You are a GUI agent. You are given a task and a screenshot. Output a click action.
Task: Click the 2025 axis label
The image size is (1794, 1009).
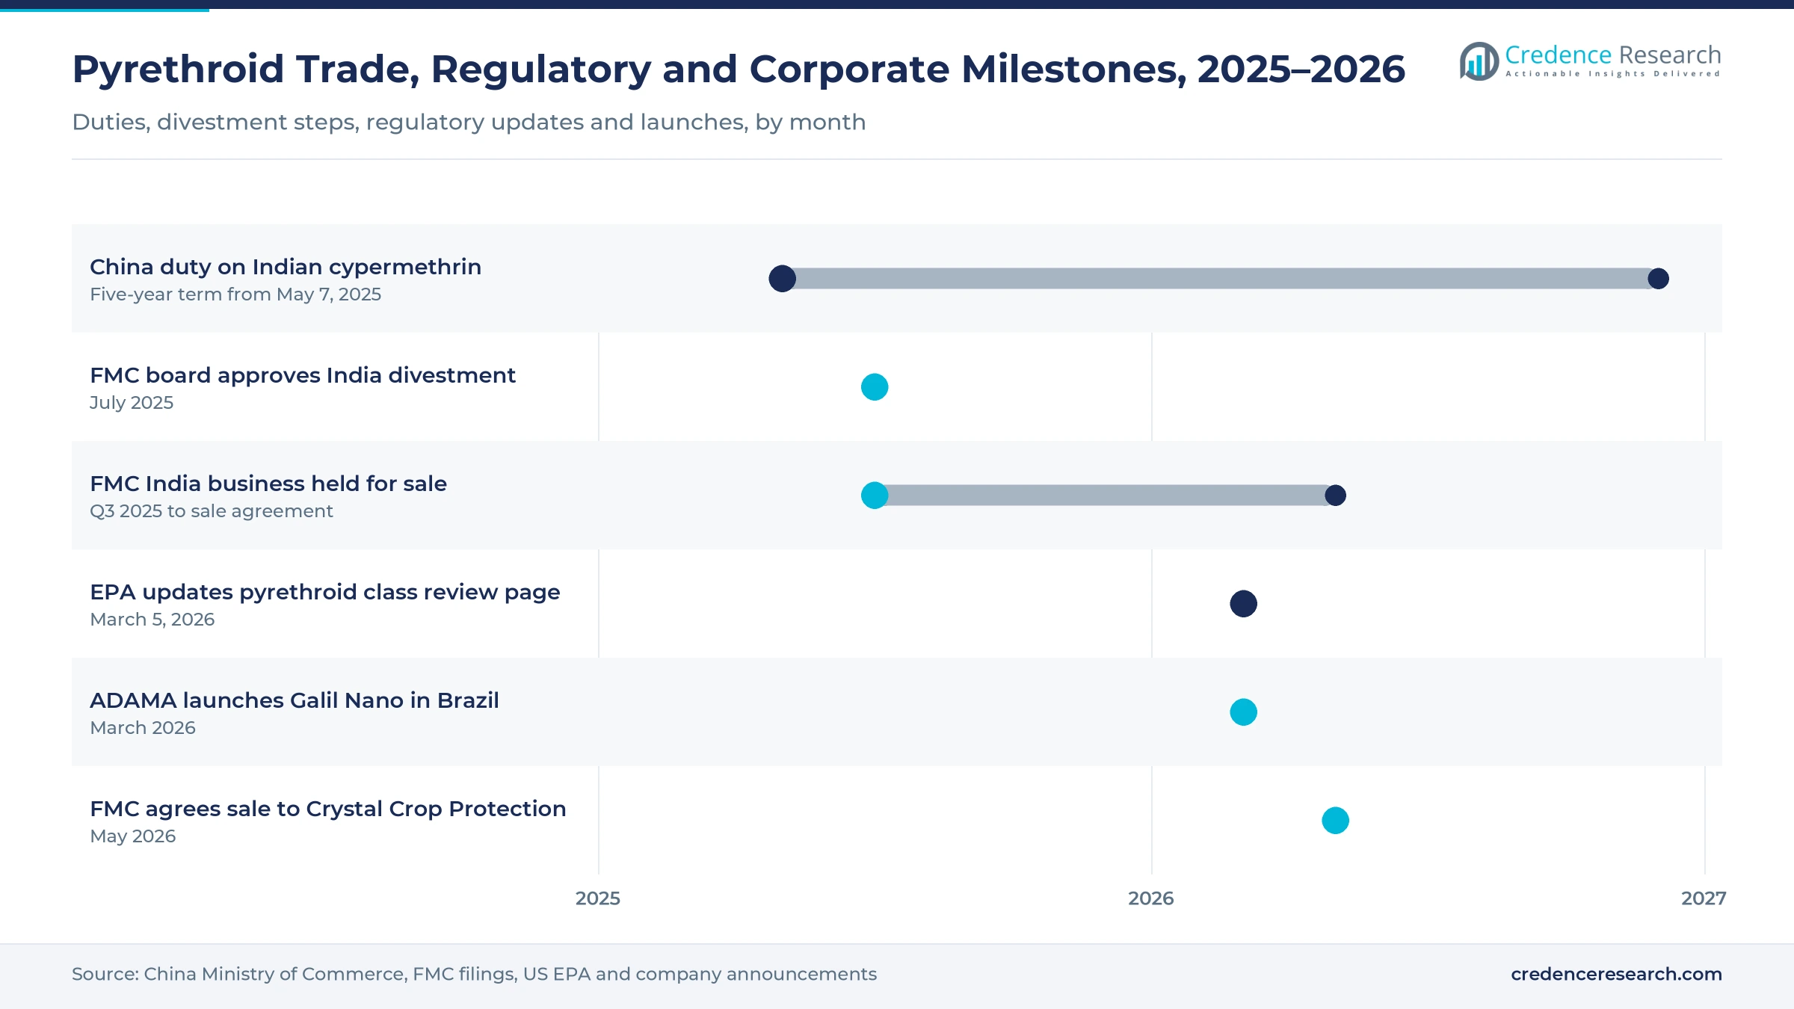tap(598, 898)
